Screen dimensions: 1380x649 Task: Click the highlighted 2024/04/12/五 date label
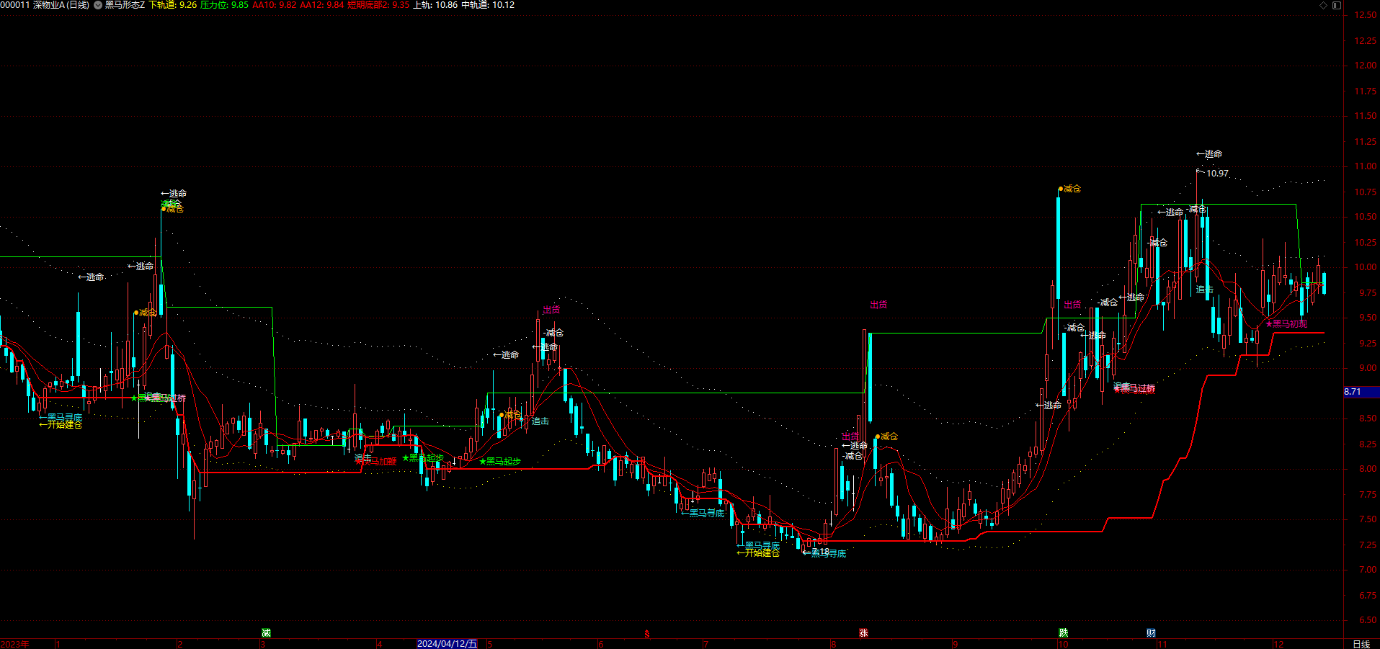[447, 644]
